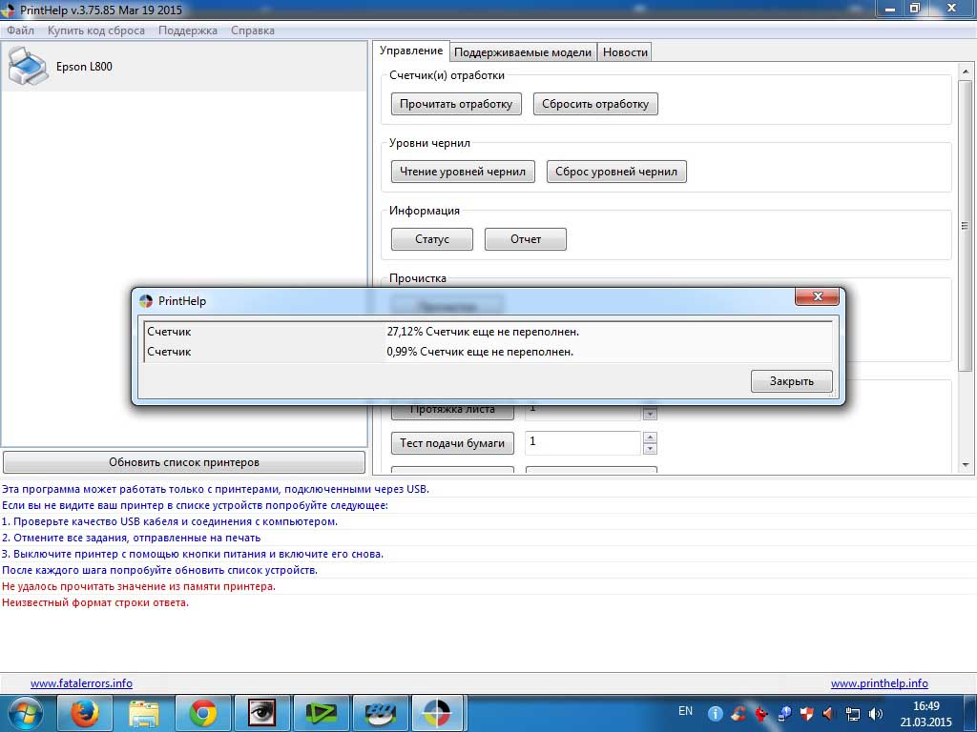
Task: Click the paper feed test count field
Action: 583,442
